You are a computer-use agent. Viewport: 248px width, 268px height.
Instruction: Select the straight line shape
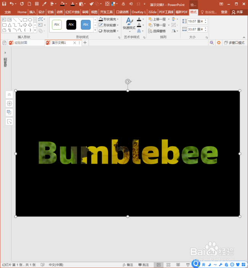pyautogui.click(x=15, y=20)
